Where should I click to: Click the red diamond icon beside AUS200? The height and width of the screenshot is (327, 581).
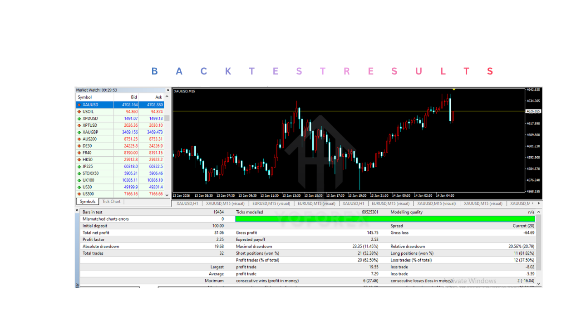coord(79,139)
